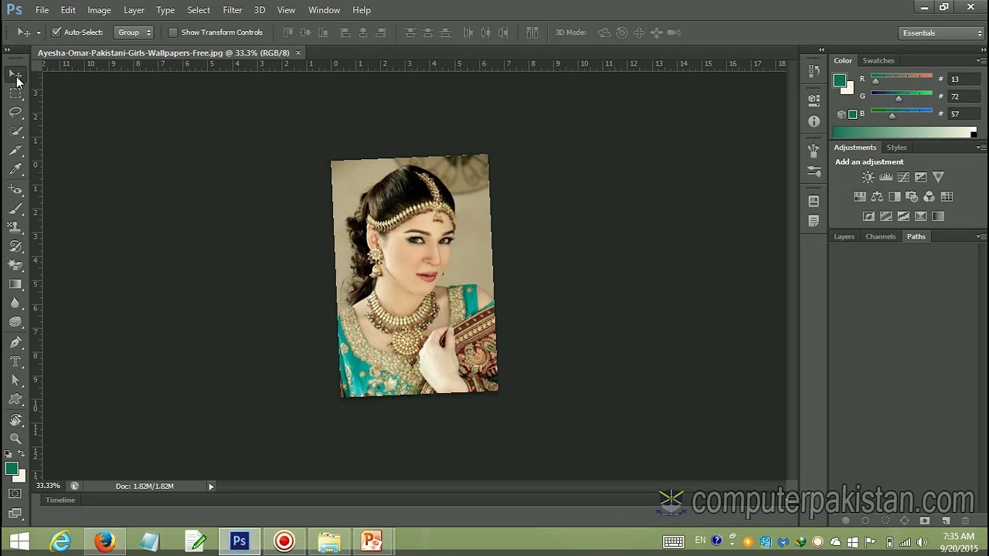Image resolution: width=989 pixels, height=556 pixels.
Task: Select the Eyedropper tool
Action: coord(15,170)
